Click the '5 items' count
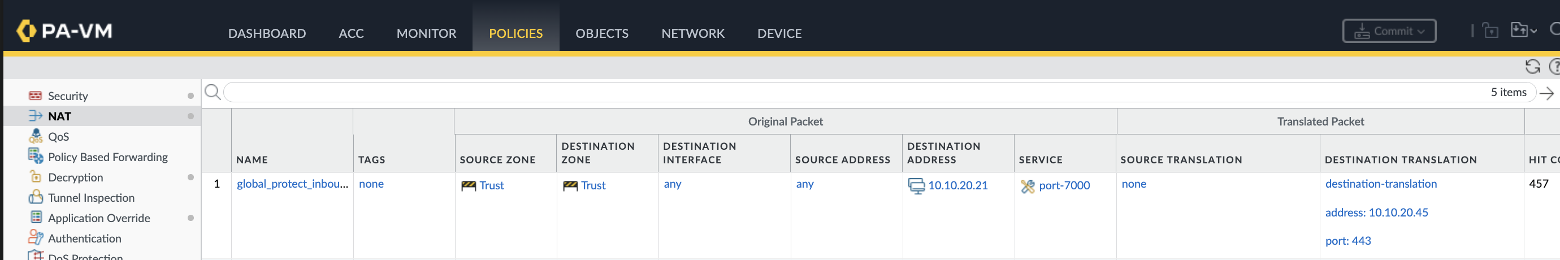The image size is (1560, 260). [x=1509, y=92]
